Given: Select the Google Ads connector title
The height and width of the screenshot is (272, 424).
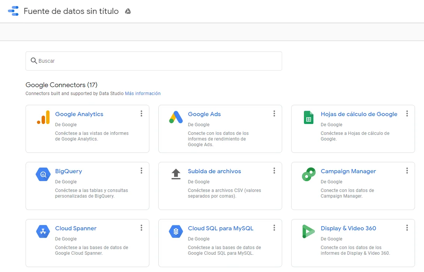Looking at the screenshot, I should (x=204, y=114).
